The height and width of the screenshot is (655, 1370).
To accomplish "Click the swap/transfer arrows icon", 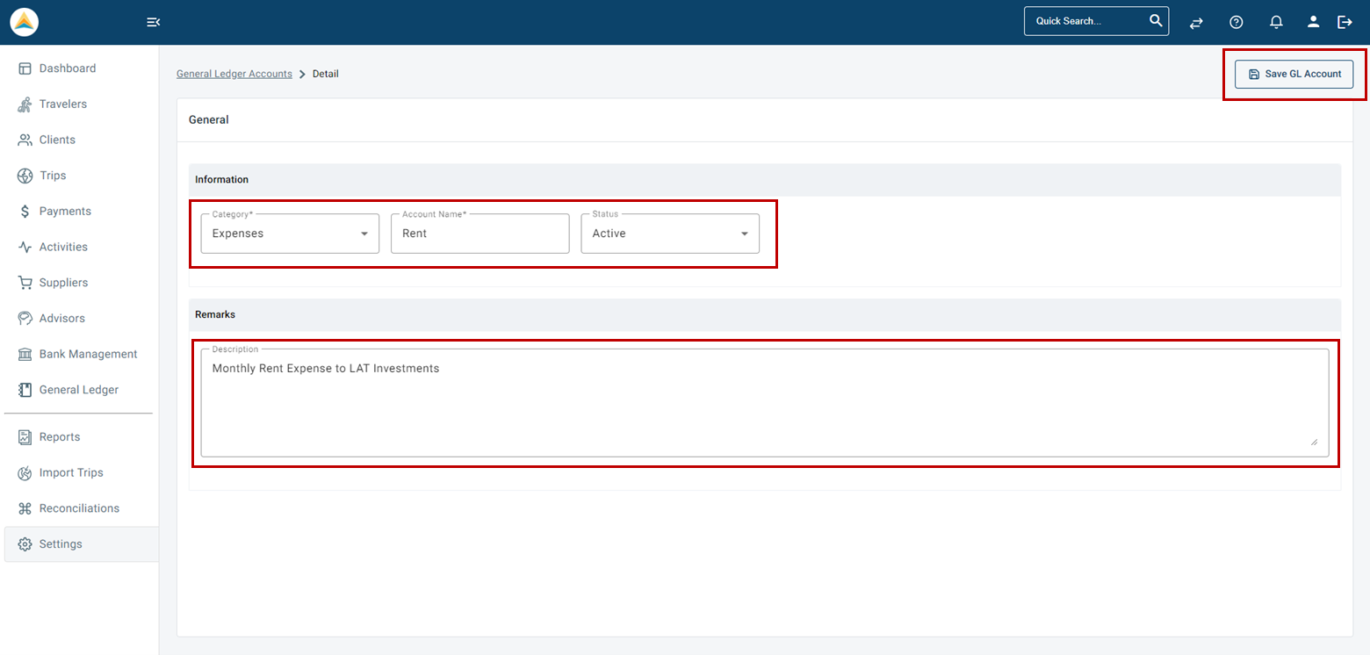I will tap(1196, 22).
